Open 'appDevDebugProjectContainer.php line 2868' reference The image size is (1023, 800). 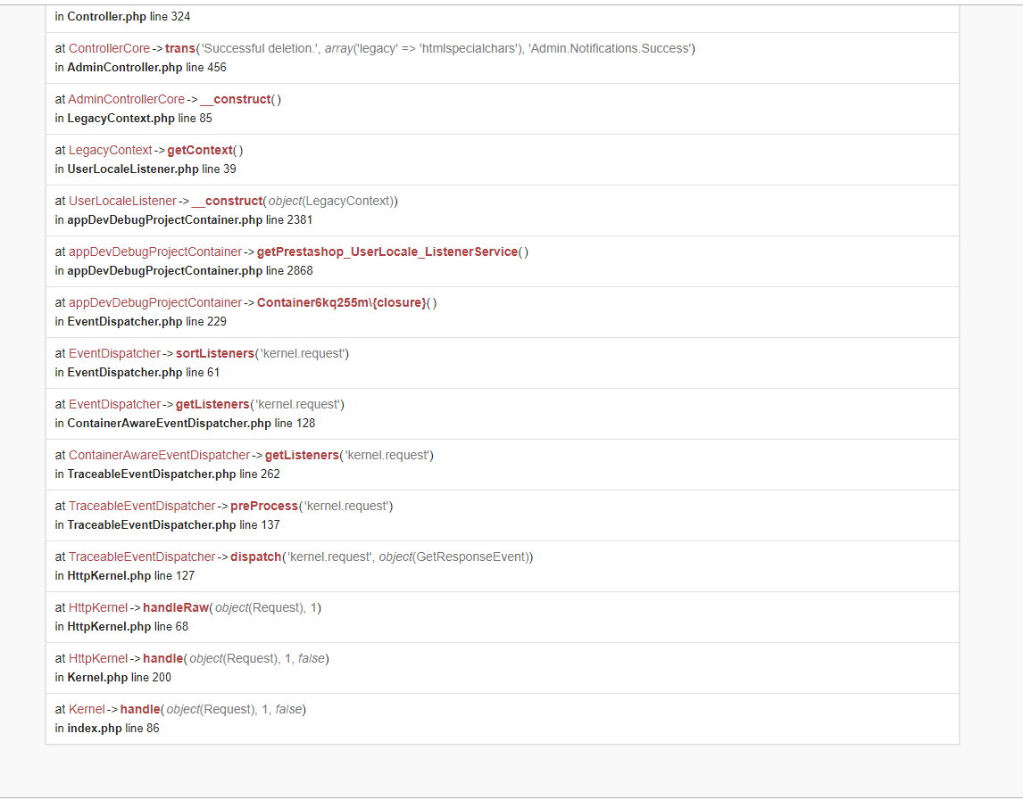[x=190, y=270]
